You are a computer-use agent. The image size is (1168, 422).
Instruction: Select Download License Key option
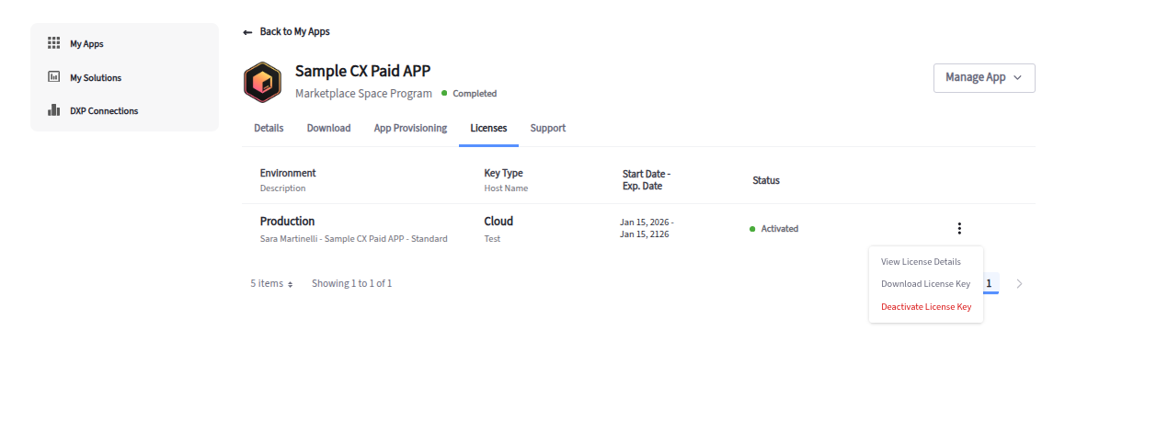click(x=925, y=284)
